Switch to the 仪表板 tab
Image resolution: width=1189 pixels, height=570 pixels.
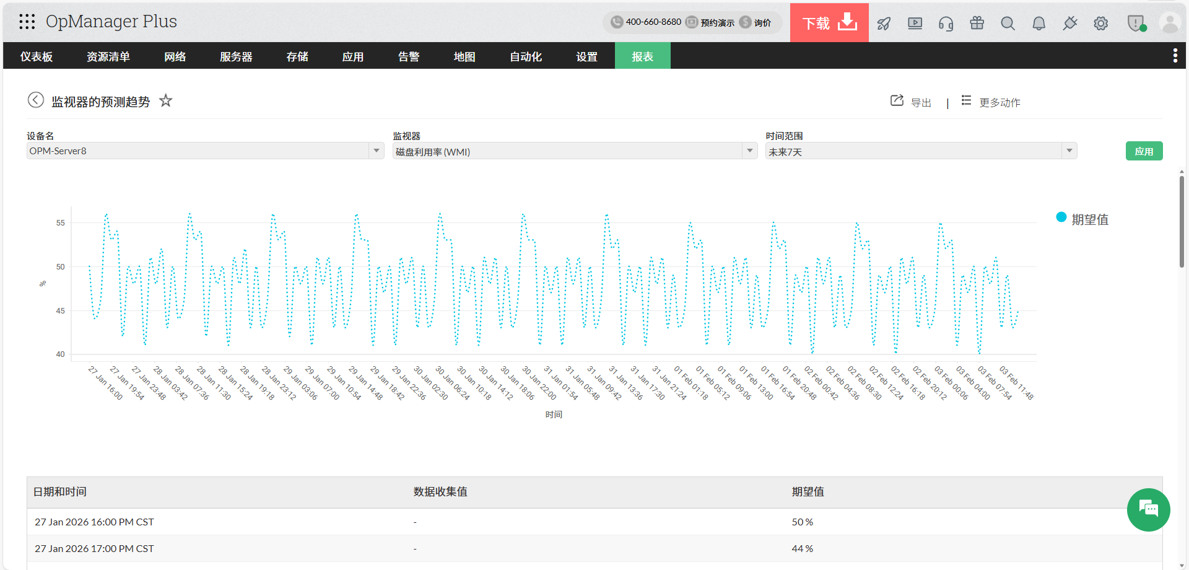(37, 56)
